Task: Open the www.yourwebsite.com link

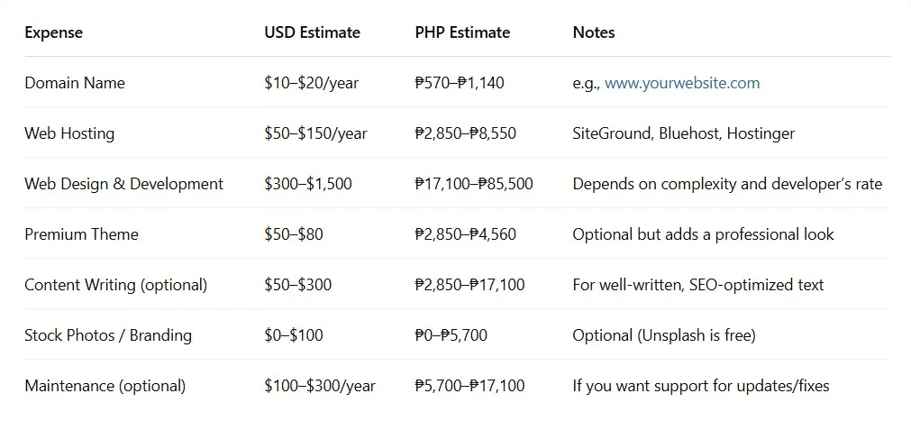Action: (x=682, y=83)
